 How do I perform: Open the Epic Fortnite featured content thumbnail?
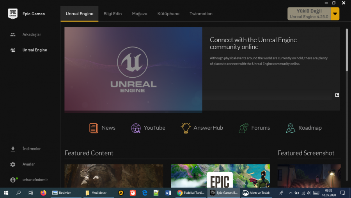pyautogui.click(x=220, y=176)
